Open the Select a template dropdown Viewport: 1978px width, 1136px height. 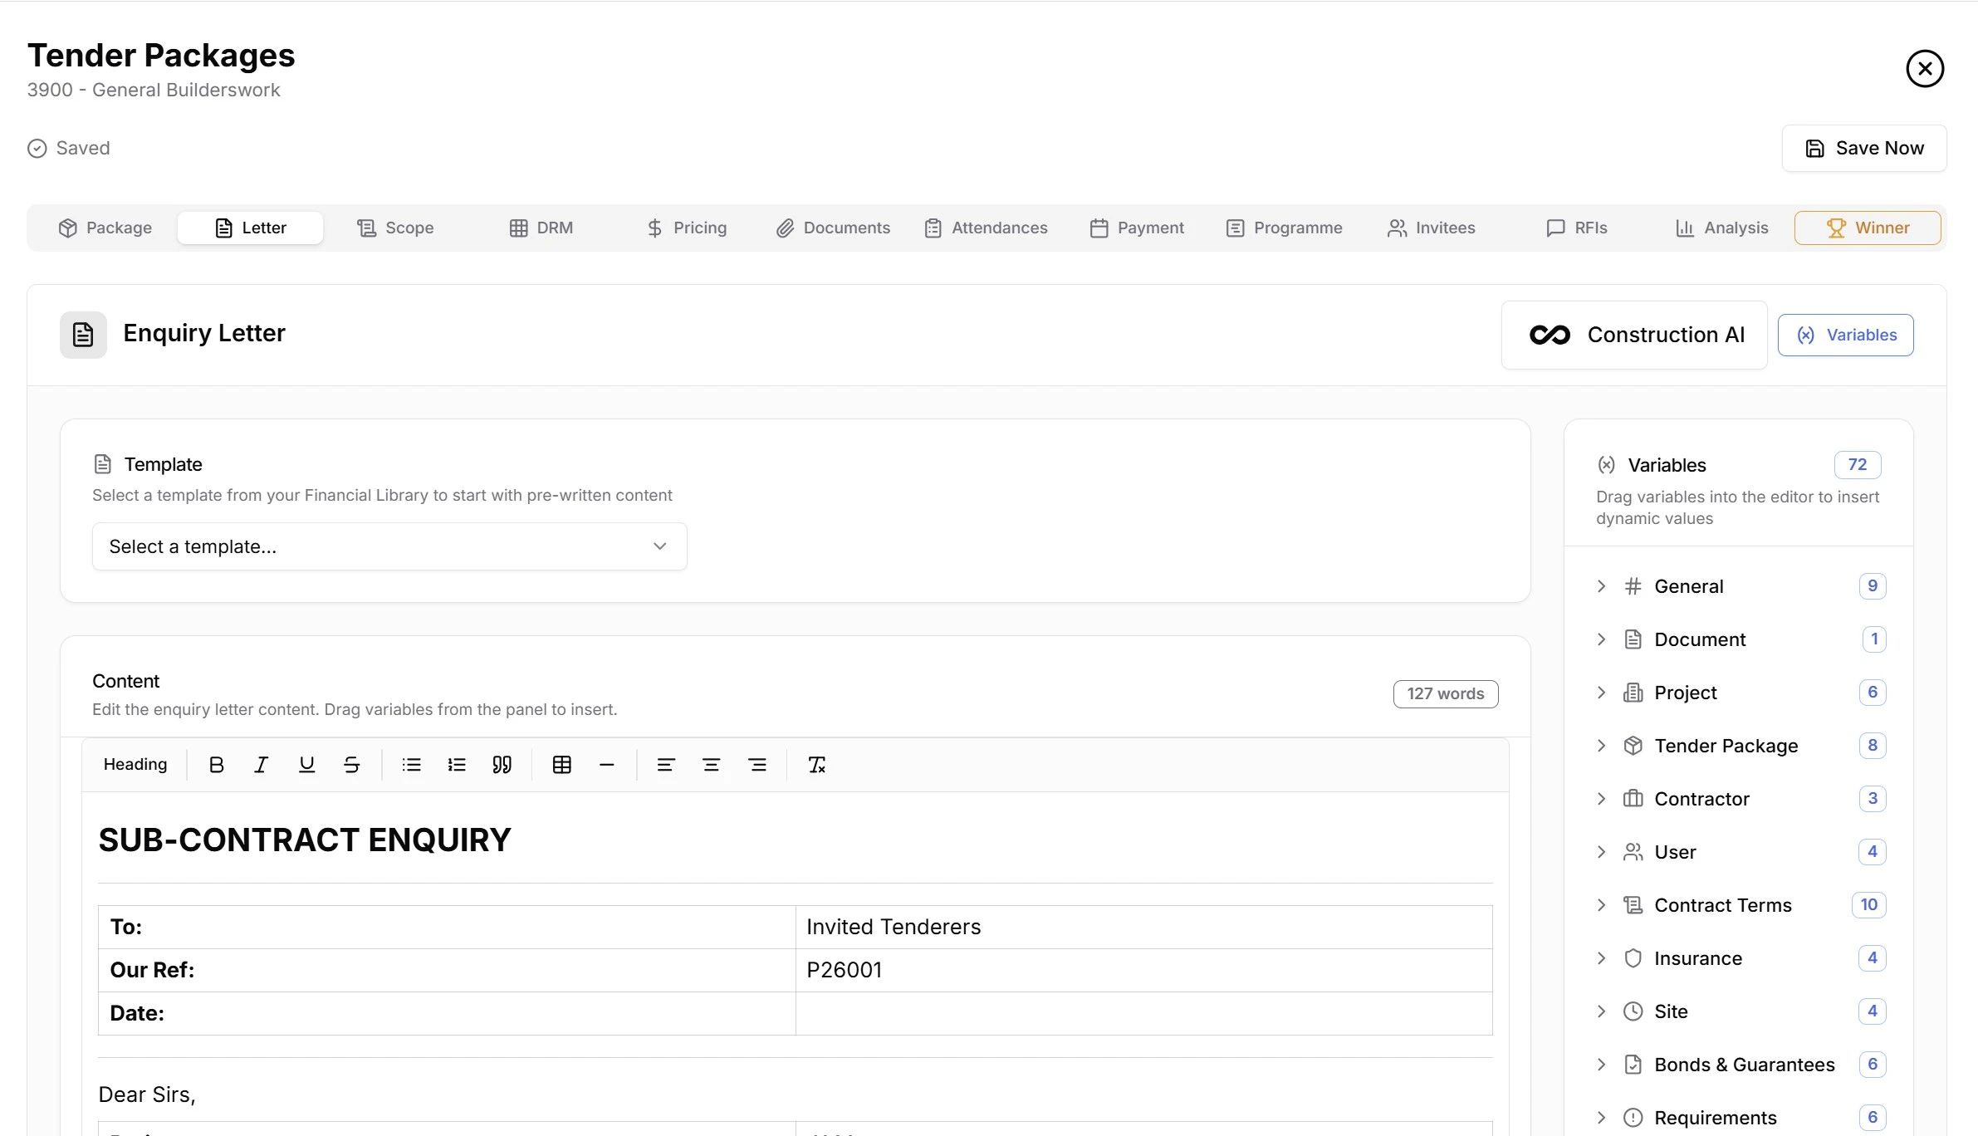click(x=389, y=546)
